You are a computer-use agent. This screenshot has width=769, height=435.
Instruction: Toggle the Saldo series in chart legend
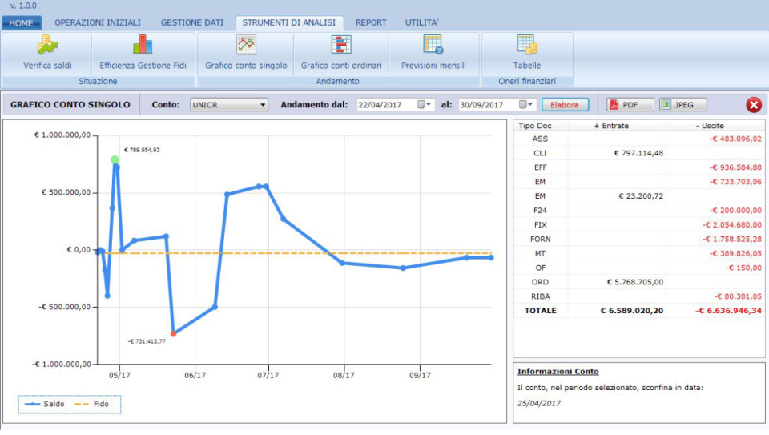click(45, 404)
